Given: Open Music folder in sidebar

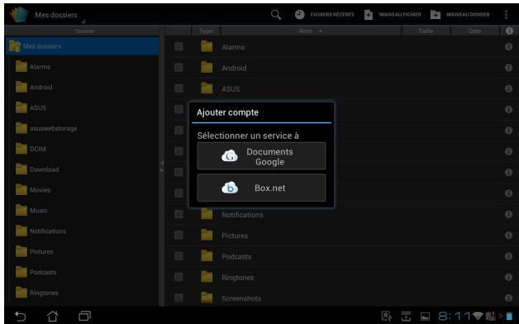Looking at the screenshot, I should (31, 211).
